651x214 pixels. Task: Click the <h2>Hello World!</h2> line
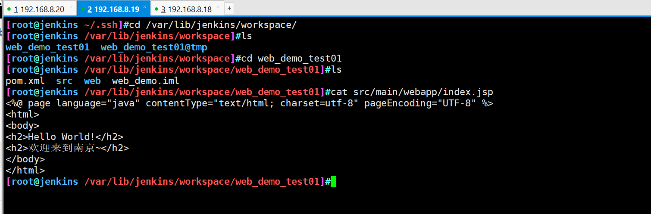(64, 137)
